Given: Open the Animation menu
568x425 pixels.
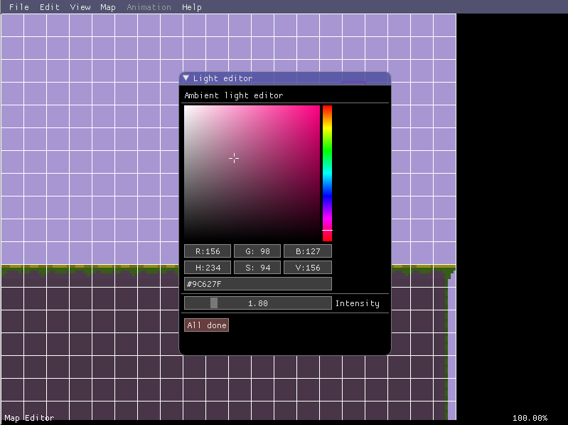Looking at the screenshot, I should point(149,7).
